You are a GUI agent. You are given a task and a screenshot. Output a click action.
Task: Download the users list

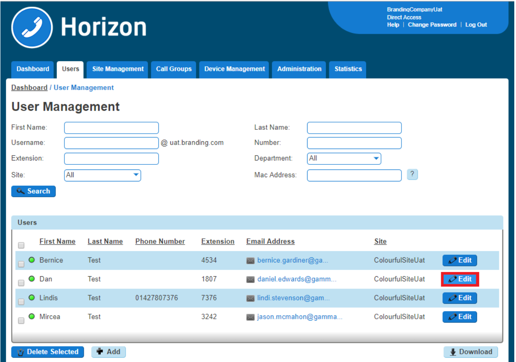471,352
